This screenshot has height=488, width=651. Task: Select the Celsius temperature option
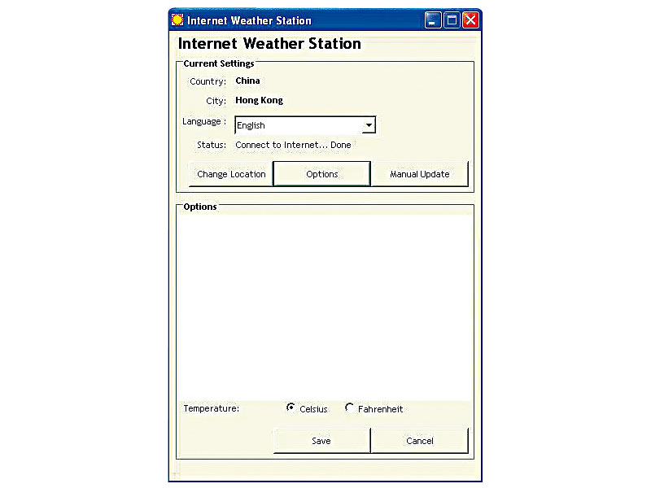coord(291,408)
